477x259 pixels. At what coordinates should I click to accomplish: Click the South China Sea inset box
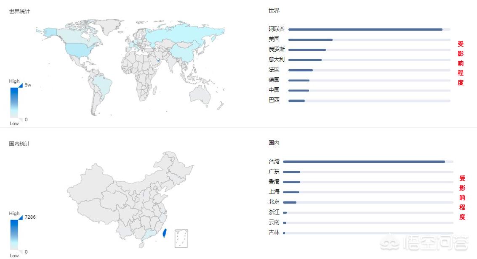181,238
